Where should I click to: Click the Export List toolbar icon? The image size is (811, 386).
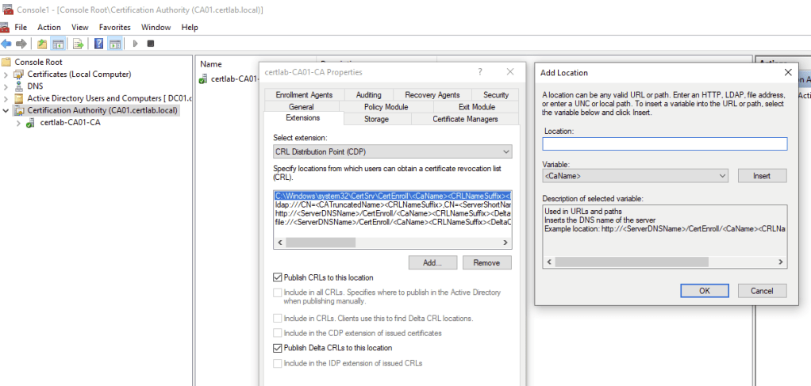click(x=78, y=44)
